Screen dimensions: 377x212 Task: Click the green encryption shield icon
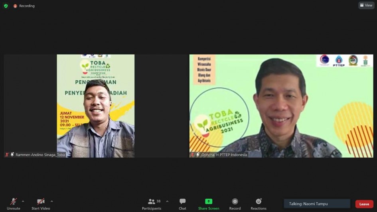6,6
